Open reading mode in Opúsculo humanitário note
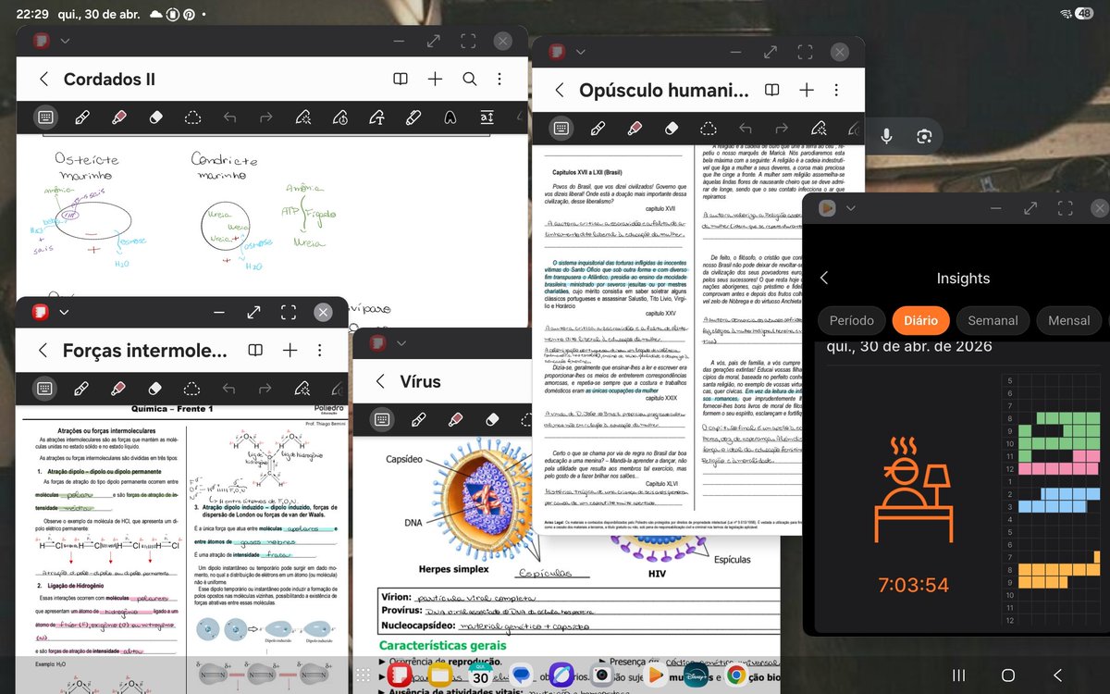The width and height of the screenshot is (1110, 694). tap(771, 91)
